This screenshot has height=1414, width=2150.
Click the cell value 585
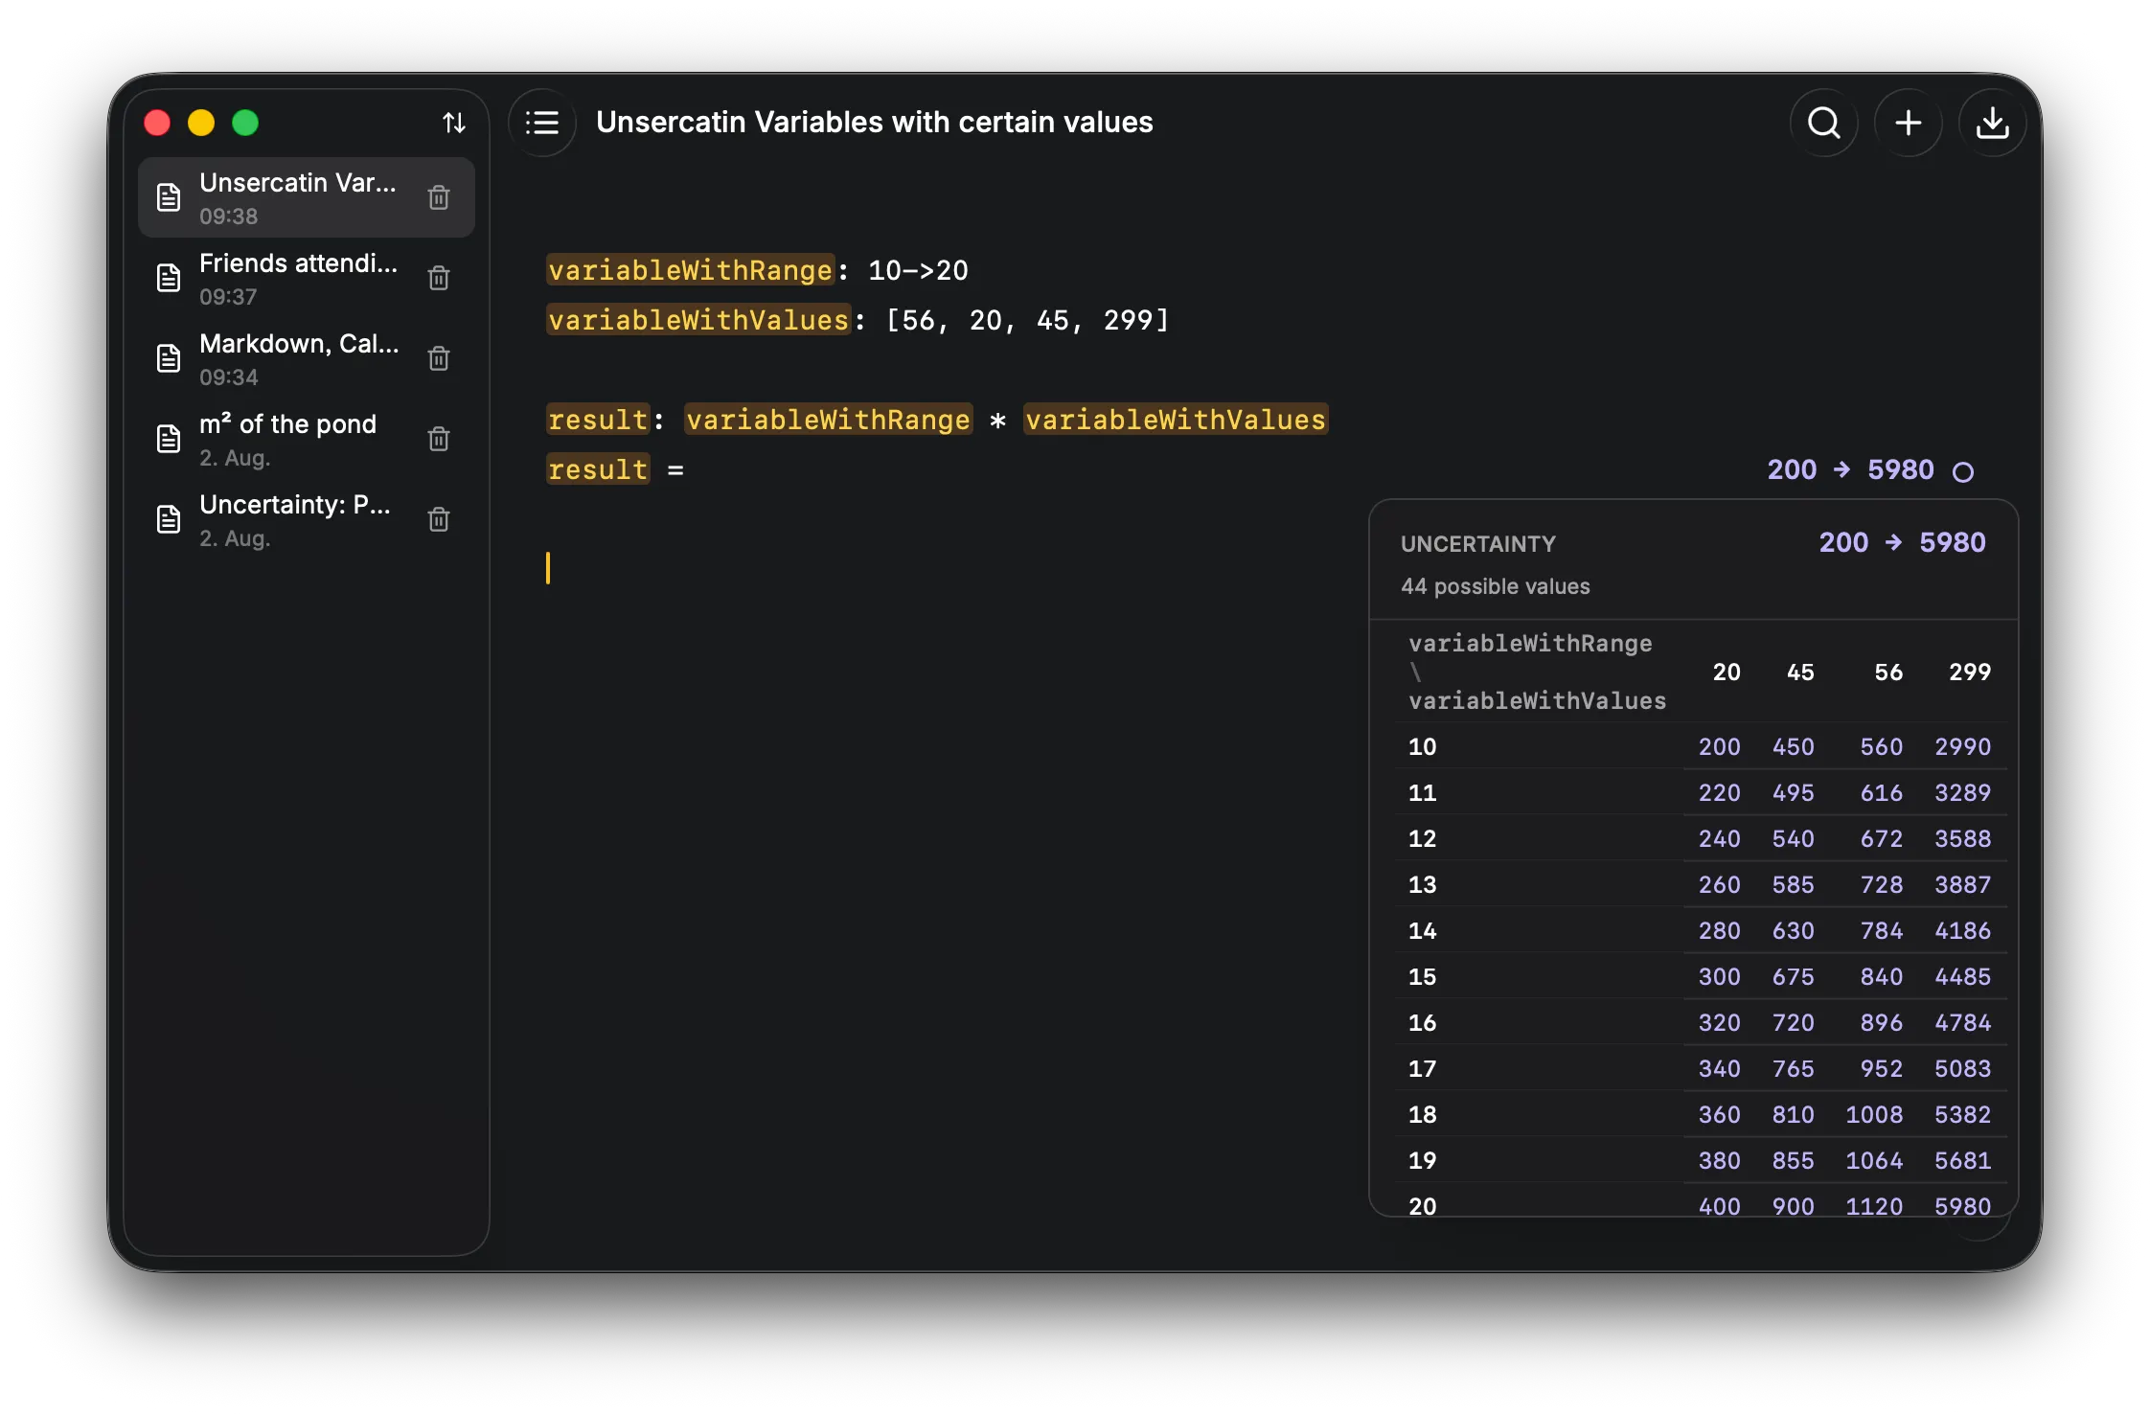pos(1793,885)
